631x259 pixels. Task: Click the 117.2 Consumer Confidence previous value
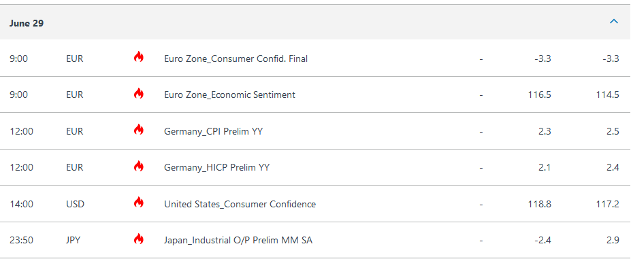point(608,204)
